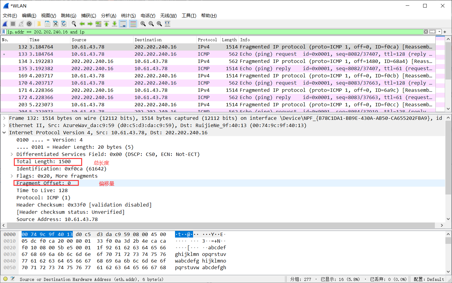Select the Total Length: 1500 field
The image size is (452, 283).
[x=44, y=162]
